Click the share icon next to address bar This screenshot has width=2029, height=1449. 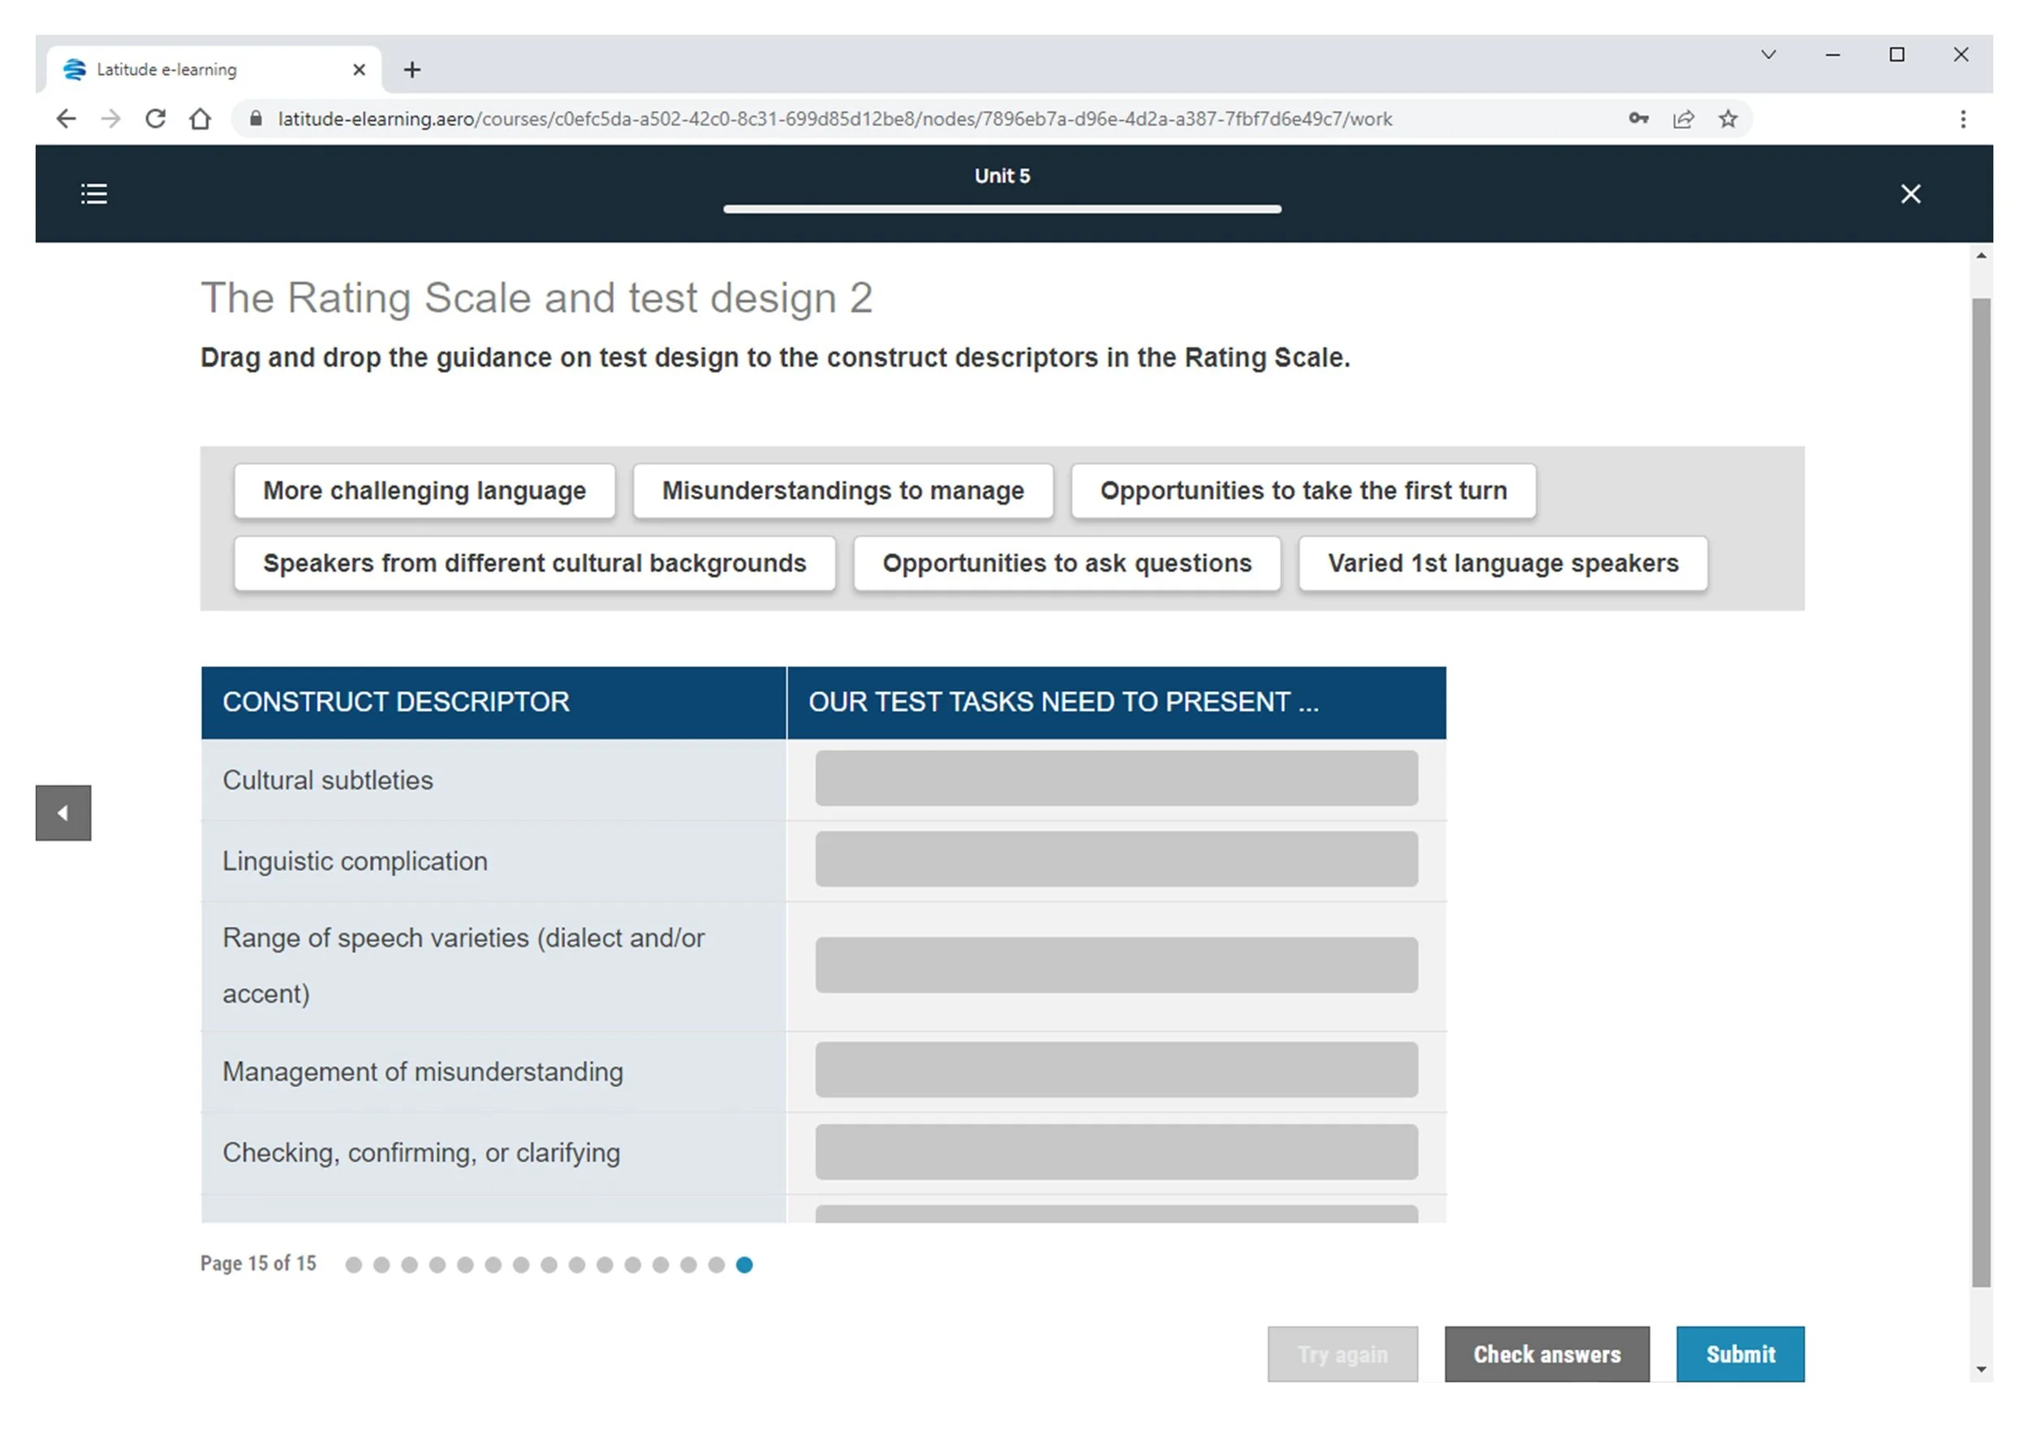point(1683,118)
